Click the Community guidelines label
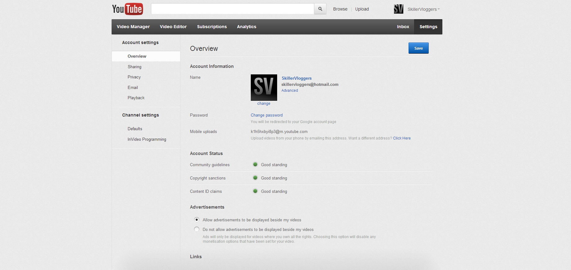The image size is (571, 270). 210,165
